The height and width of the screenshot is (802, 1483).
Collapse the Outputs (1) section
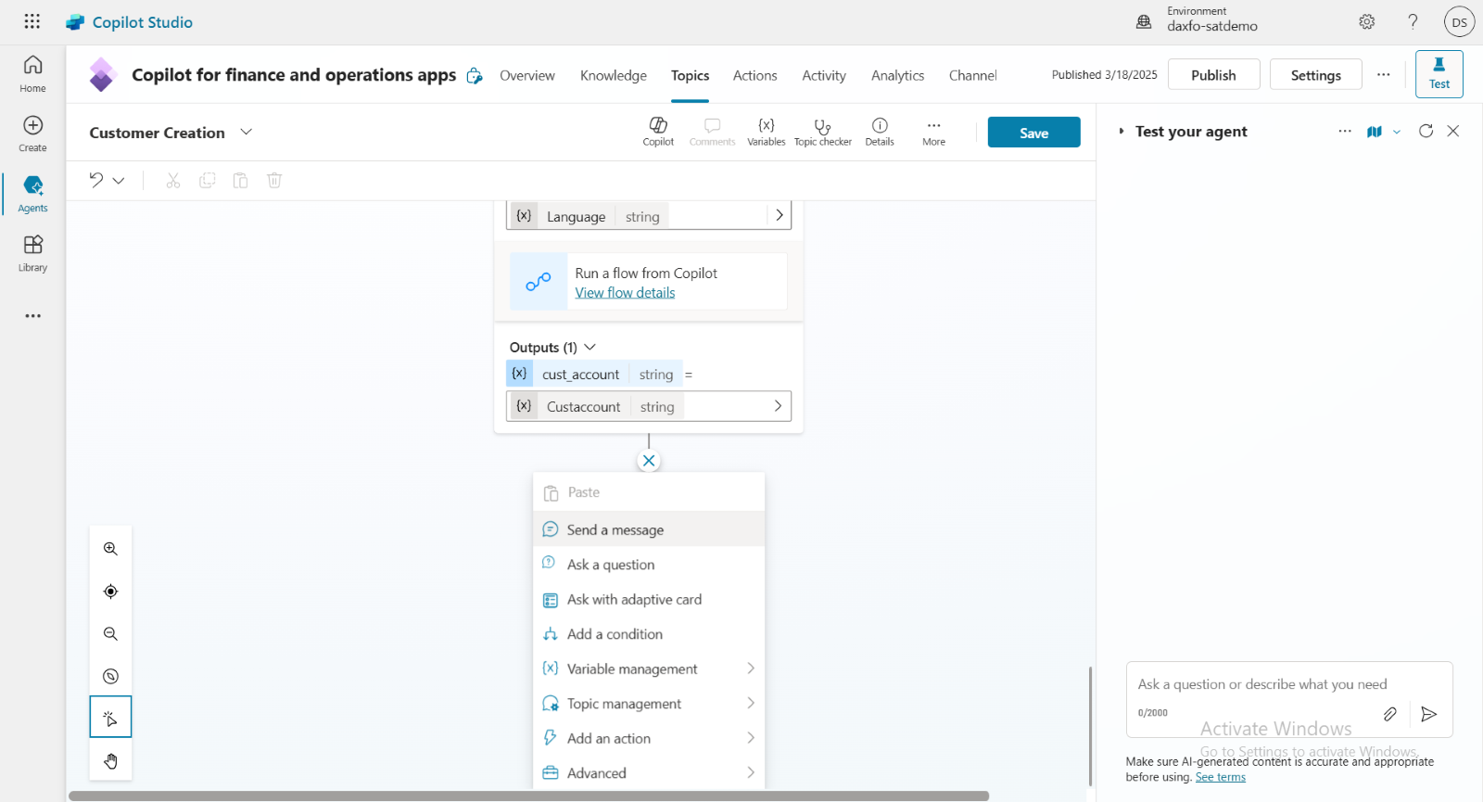(589, 347)
